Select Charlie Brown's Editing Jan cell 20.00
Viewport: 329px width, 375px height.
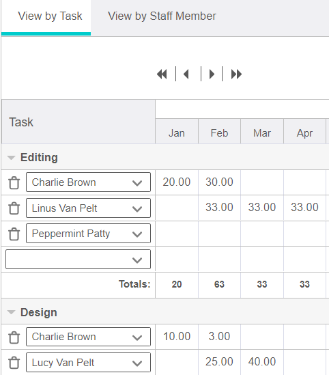pyautogui.click(x=177, y=182)
